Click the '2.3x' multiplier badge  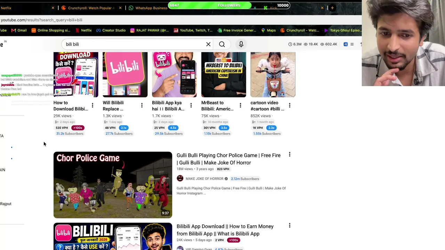tap(271, 128)
